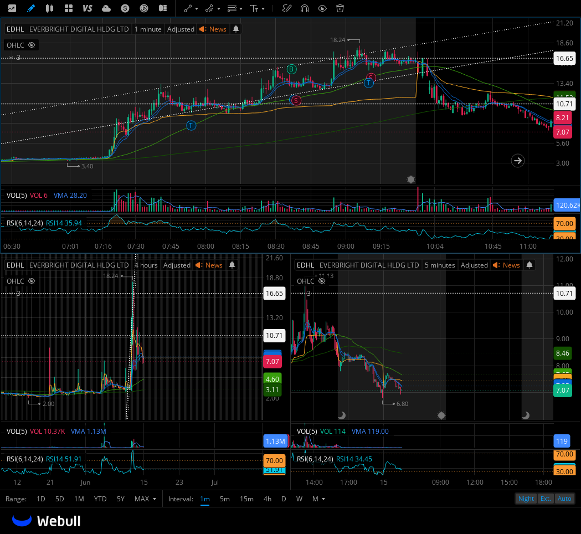Click the moon icon near 17:00
581x534 pixels.
[x=342, y=415]
